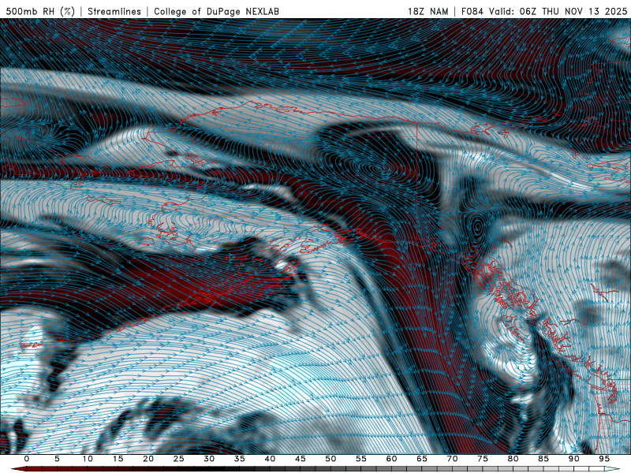Image resolution: width=631 pixels, height=473 pixels.
Task: Click the '80' label on the color scale
Action: point(513,459)
